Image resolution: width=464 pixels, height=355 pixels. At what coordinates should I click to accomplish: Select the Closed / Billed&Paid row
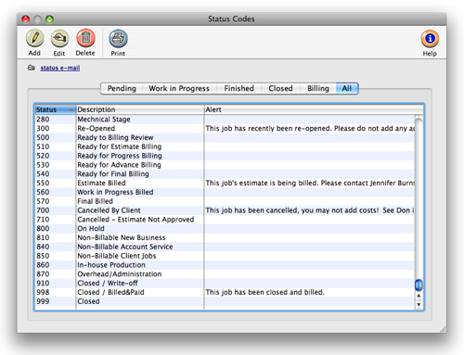click(225, 292)
